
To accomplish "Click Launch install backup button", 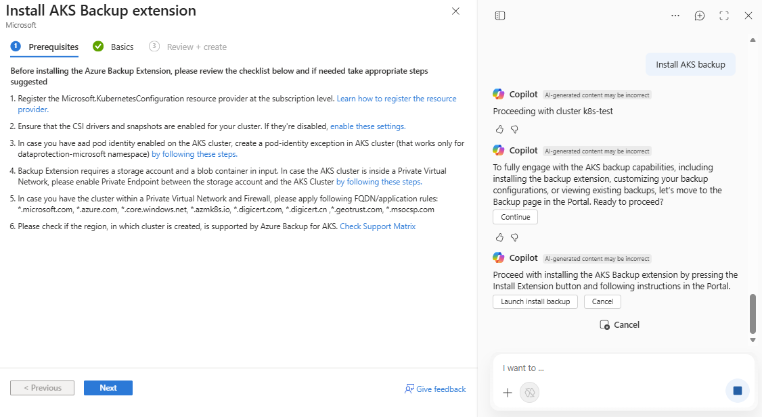I will [535, 301].
